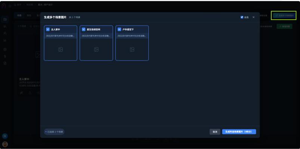The width and height of the screenshot is (300, 149).
Task: Switch to the 场景 tab
Action: (19, 16)
